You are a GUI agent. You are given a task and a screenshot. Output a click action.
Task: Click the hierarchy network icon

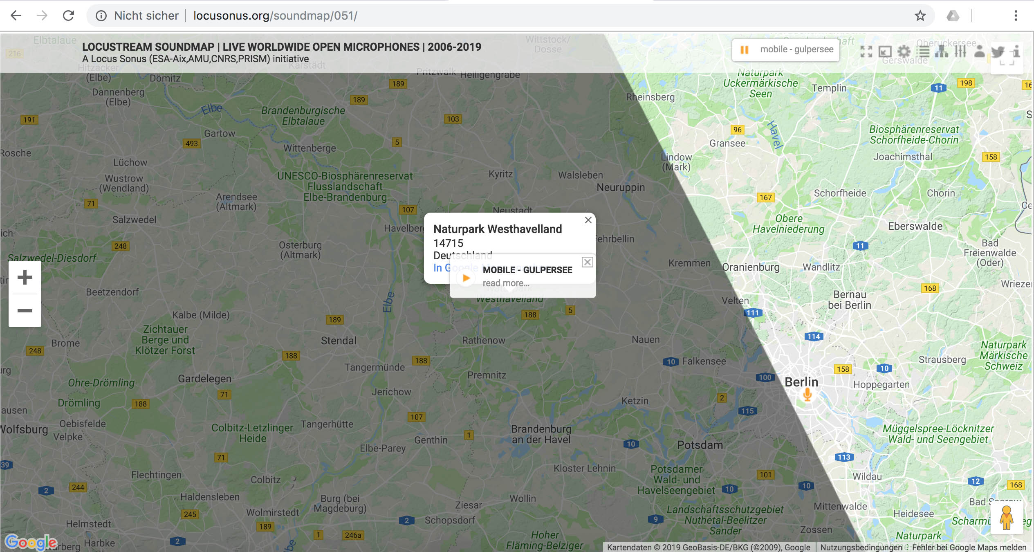pyautogui.click(x=942, y=52)
